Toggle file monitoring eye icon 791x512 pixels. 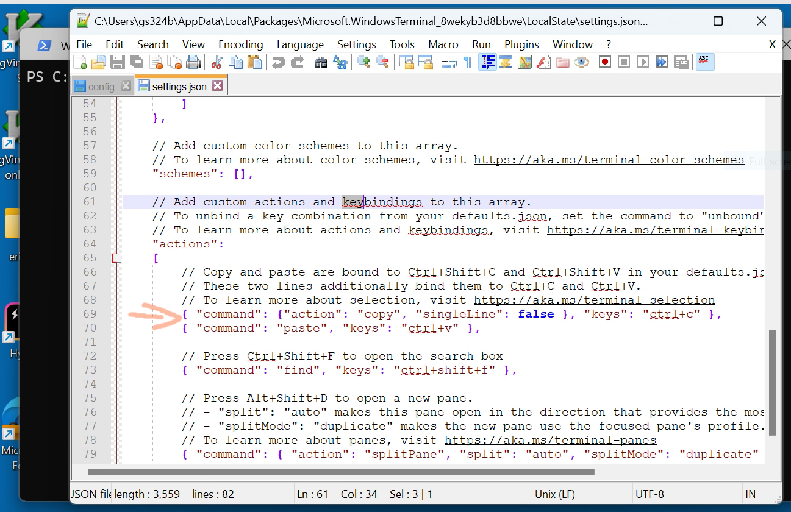click(581, 62)
